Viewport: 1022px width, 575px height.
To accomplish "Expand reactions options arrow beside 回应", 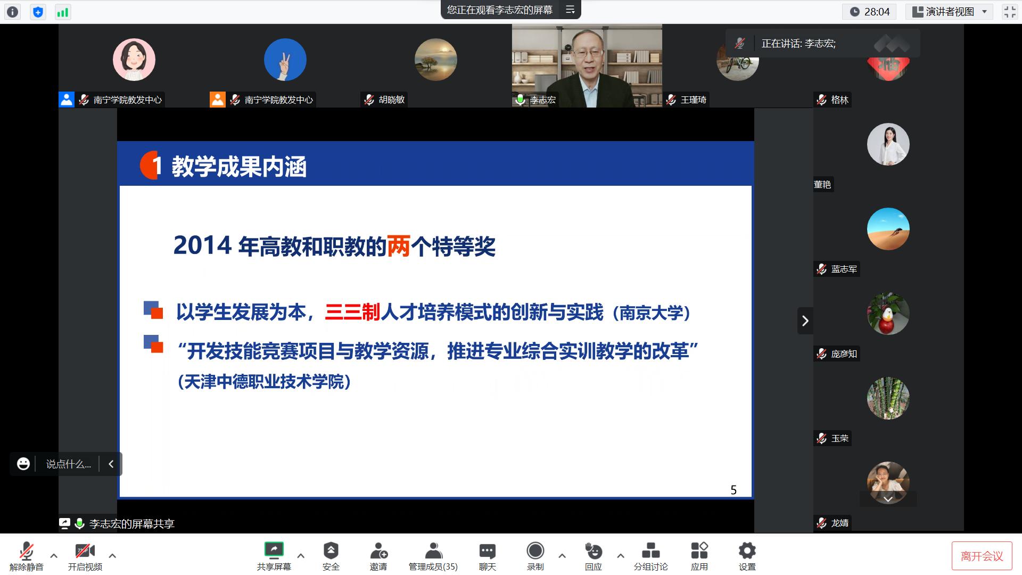I will click(621, 555).
